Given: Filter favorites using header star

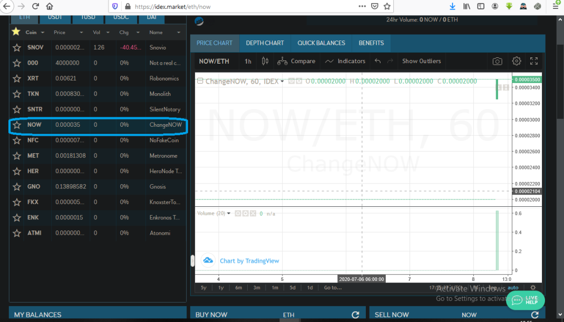Looking at the screenshot, I should pos(16,32).
